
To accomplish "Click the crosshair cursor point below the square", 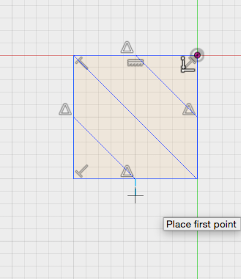I will click(135, 195).
